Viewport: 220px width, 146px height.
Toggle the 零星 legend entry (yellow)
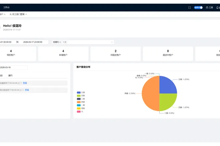point(81,108)
